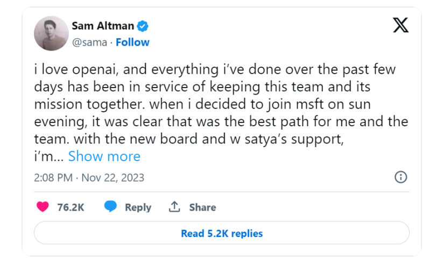Expand the tweet with Show more
This screenshot has height=267, width=429.
[x=104, y=156]
